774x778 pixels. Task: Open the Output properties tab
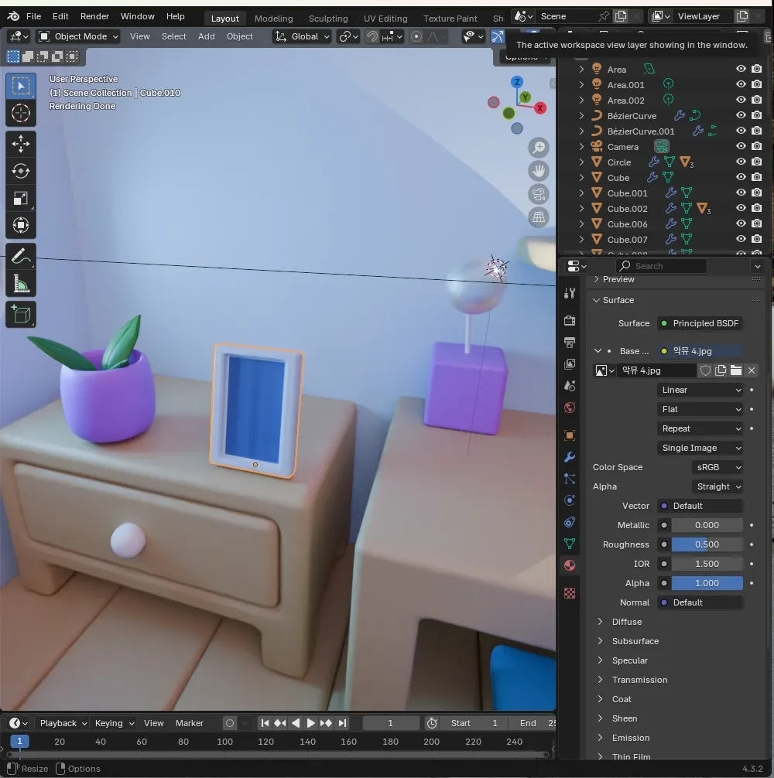pos(570,343)
